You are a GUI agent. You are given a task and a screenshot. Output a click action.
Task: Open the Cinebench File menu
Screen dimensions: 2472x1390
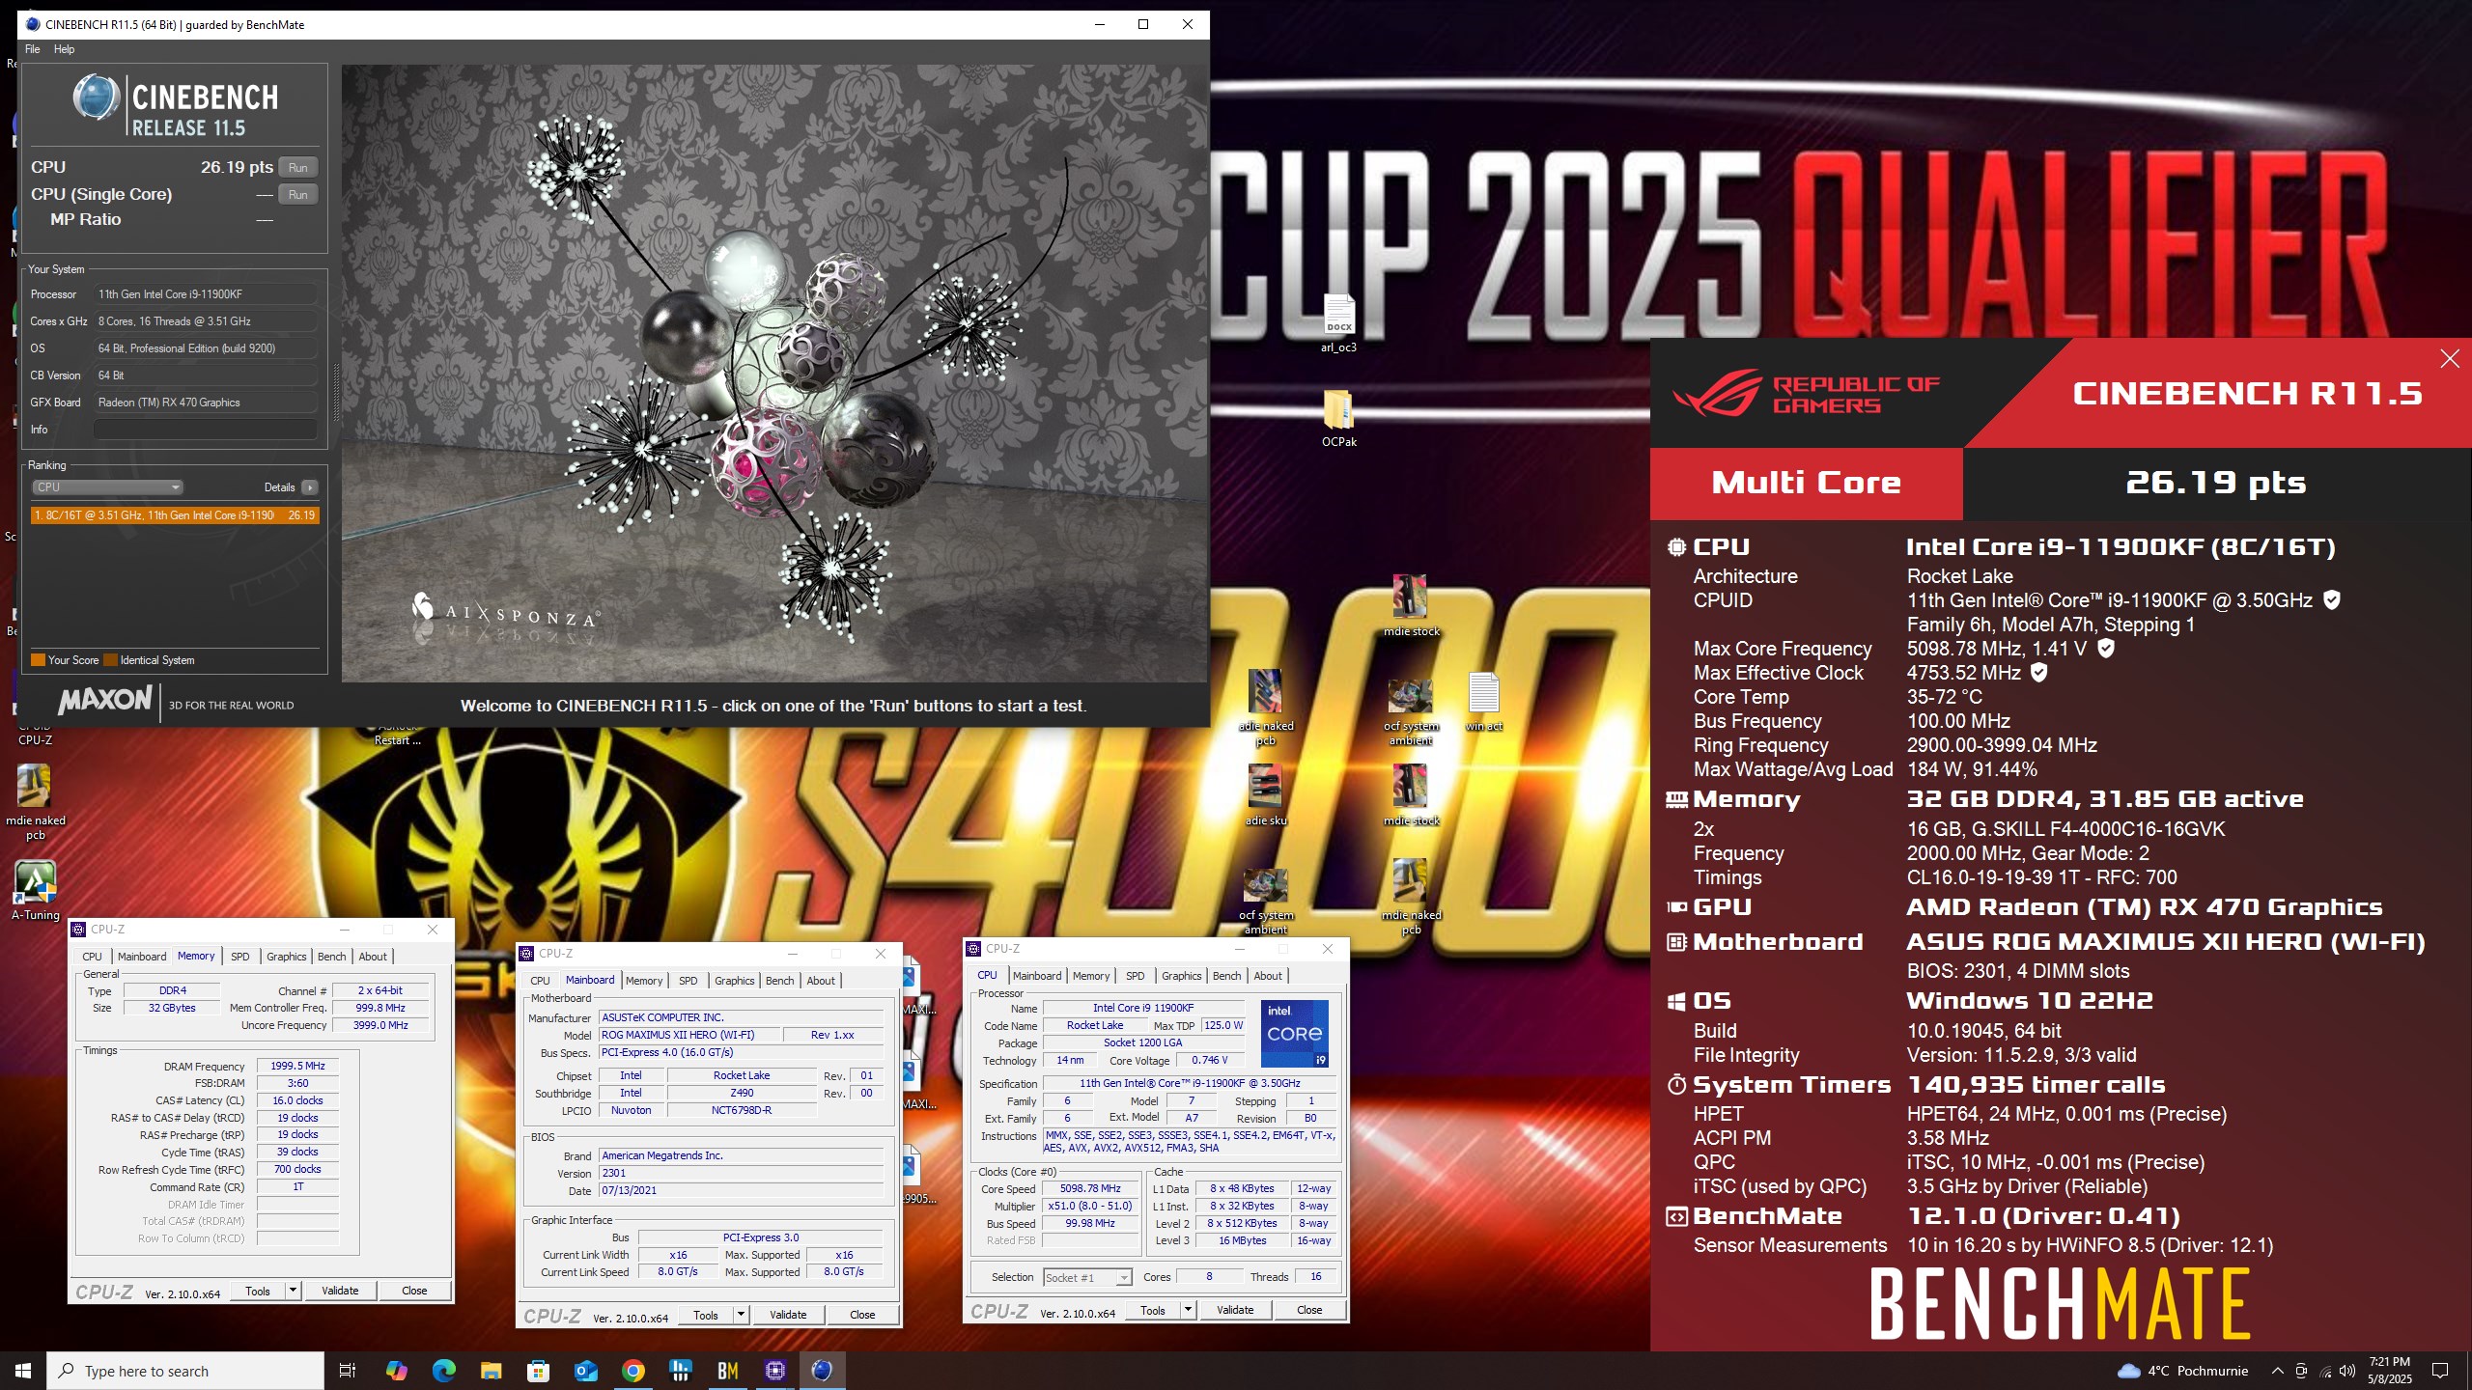coord(32,49)
